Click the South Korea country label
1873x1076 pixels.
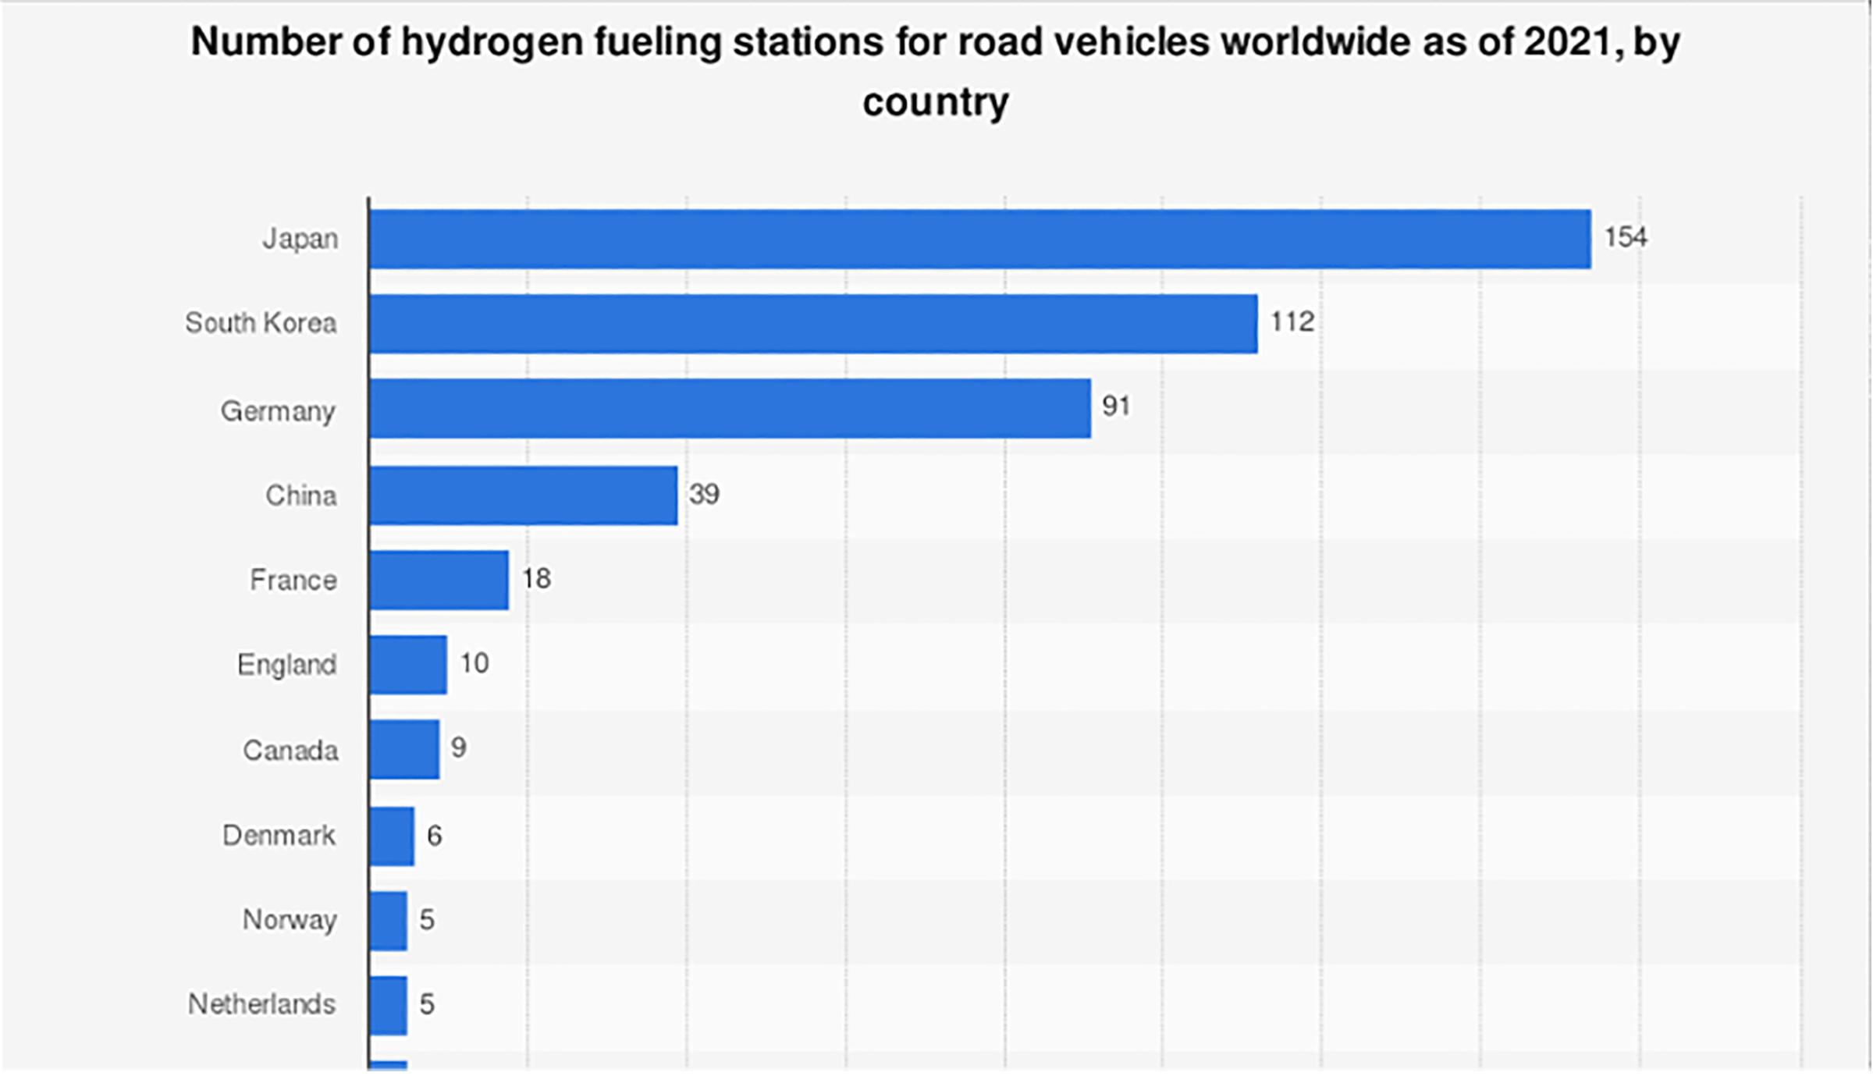point(261,323)
